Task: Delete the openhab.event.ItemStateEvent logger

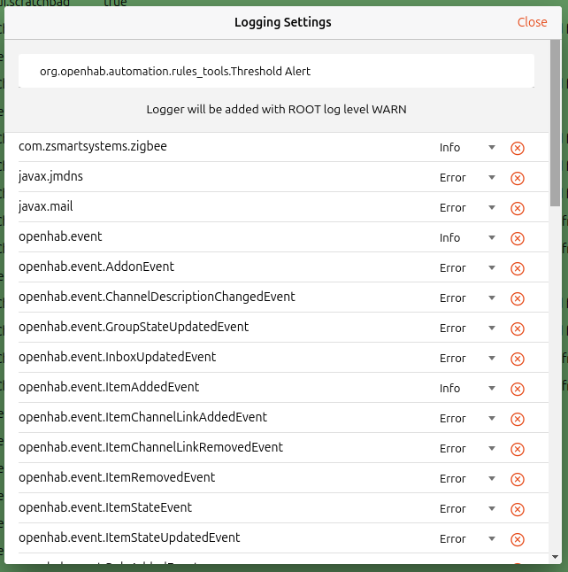Action: pos(518,509)
